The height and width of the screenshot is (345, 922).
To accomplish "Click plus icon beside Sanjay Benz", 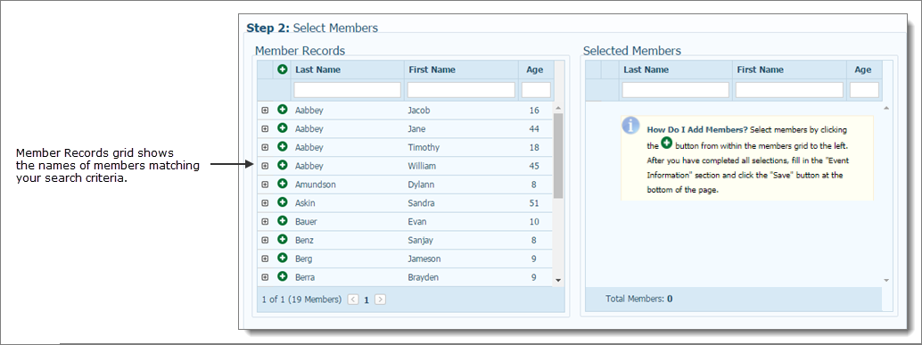I will (283, 240).
